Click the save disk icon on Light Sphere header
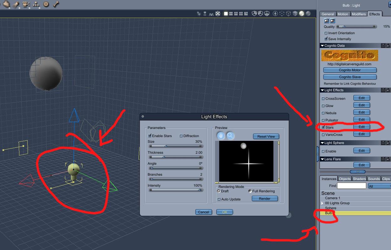 pyautogui.click(x=383, y=143)
